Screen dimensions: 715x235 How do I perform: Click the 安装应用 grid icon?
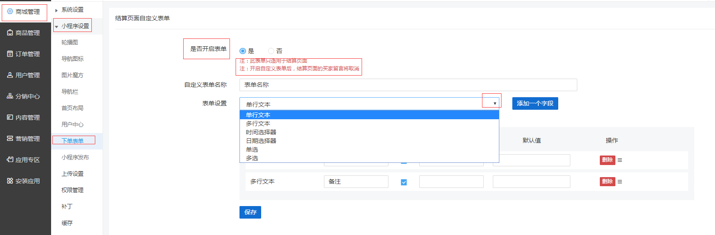pyautogui.click(x=10, y=181)
